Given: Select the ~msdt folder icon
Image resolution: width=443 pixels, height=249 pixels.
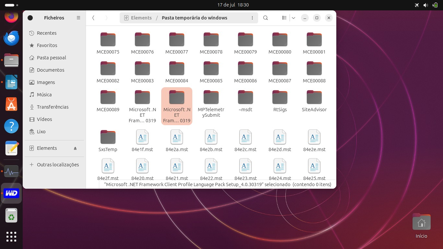Looking at the screenshot, I should click(245, 97).
